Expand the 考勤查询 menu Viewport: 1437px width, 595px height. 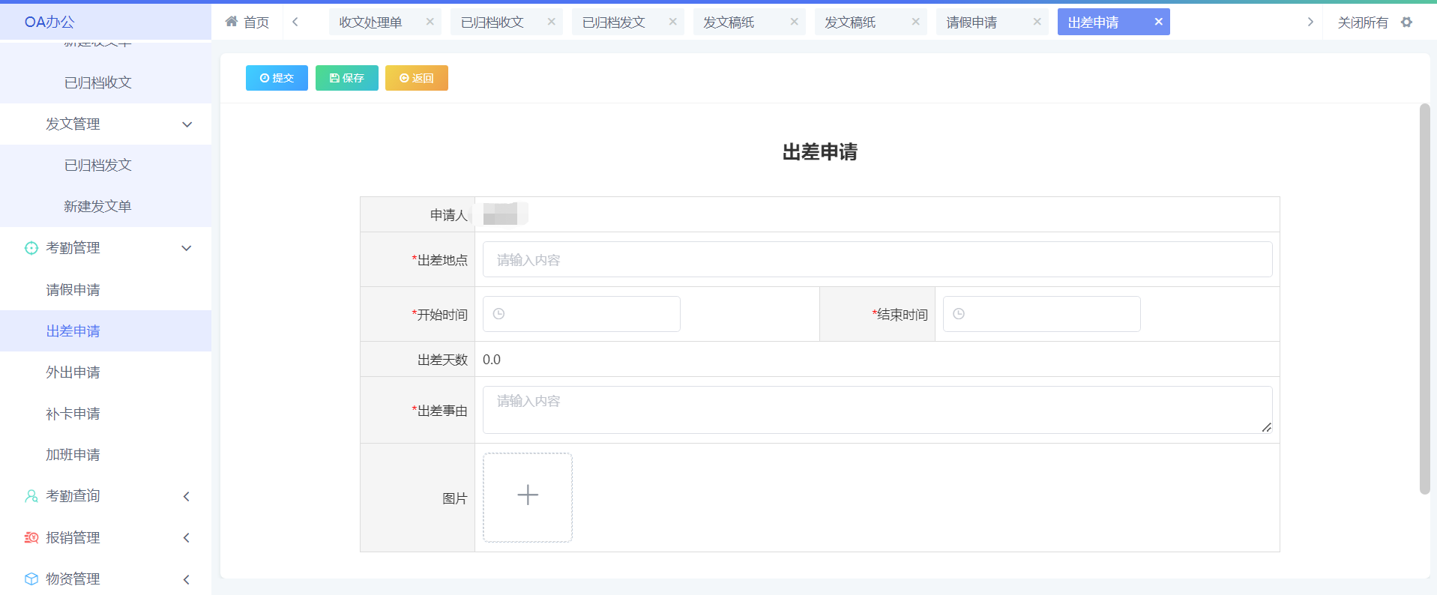(187, 496)
